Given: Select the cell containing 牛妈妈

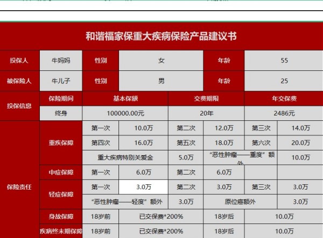Looking at the screenshot, I should pos(61,60).
